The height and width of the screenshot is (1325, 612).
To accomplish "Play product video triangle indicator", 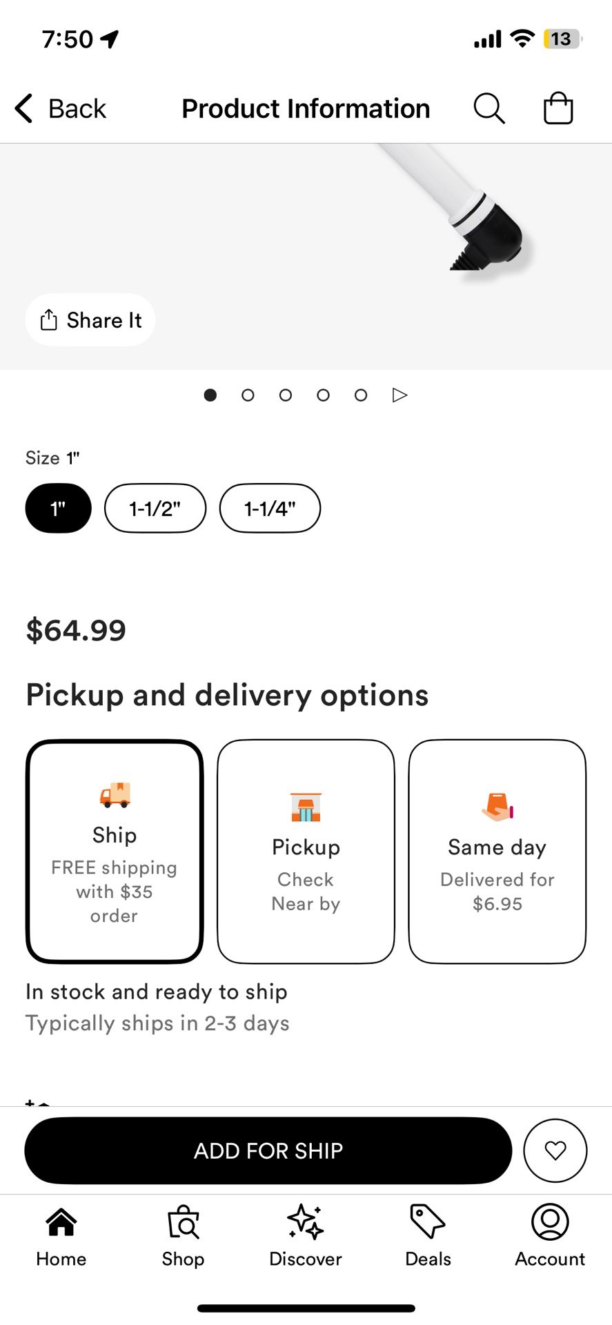I will click(x=399, y=395).
